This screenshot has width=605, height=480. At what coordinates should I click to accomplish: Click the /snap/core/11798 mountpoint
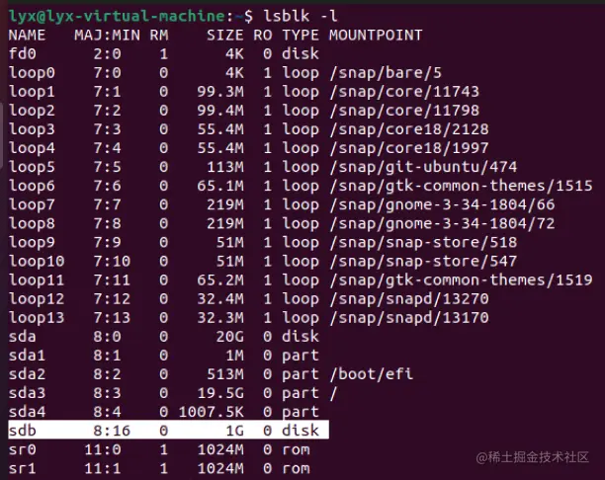point(404,111)
